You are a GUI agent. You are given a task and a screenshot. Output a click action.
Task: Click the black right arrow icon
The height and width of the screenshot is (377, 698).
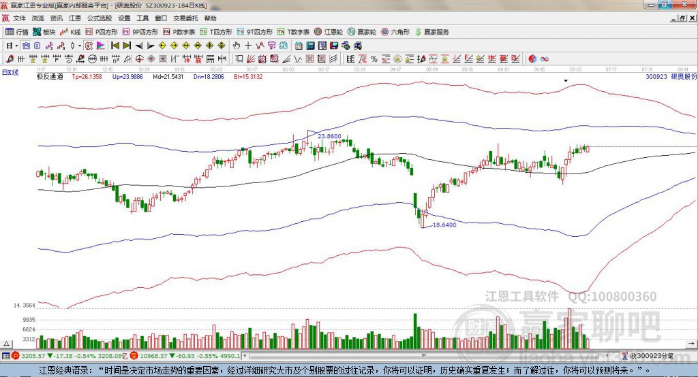(x=151, y=46)
